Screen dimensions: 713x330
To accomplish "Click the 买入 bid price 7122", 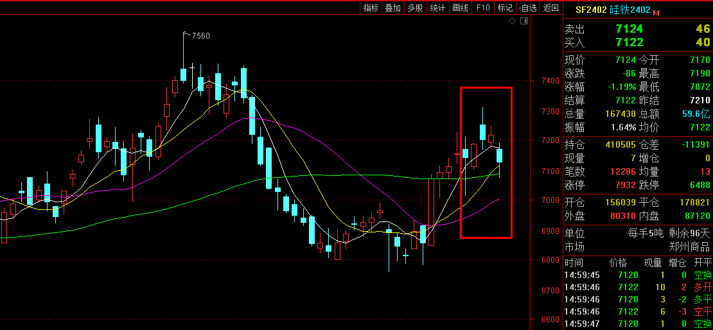I will point(628,42).
